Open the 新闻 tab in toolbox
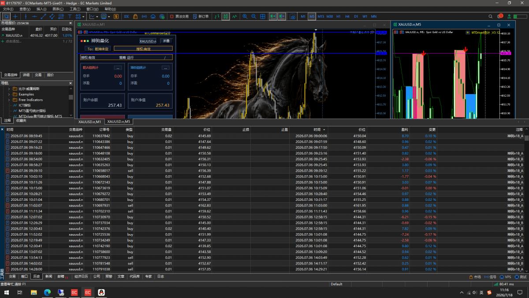This screenshot has height=298, width=529. (48, 276)
